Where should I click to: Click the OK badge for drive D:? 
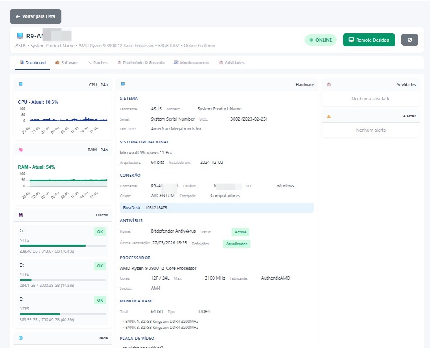[100, 266]
